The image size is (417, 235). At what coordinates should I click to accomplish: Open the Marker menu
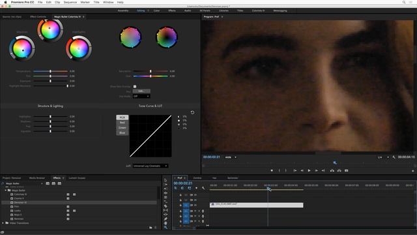tap(85, 2)
